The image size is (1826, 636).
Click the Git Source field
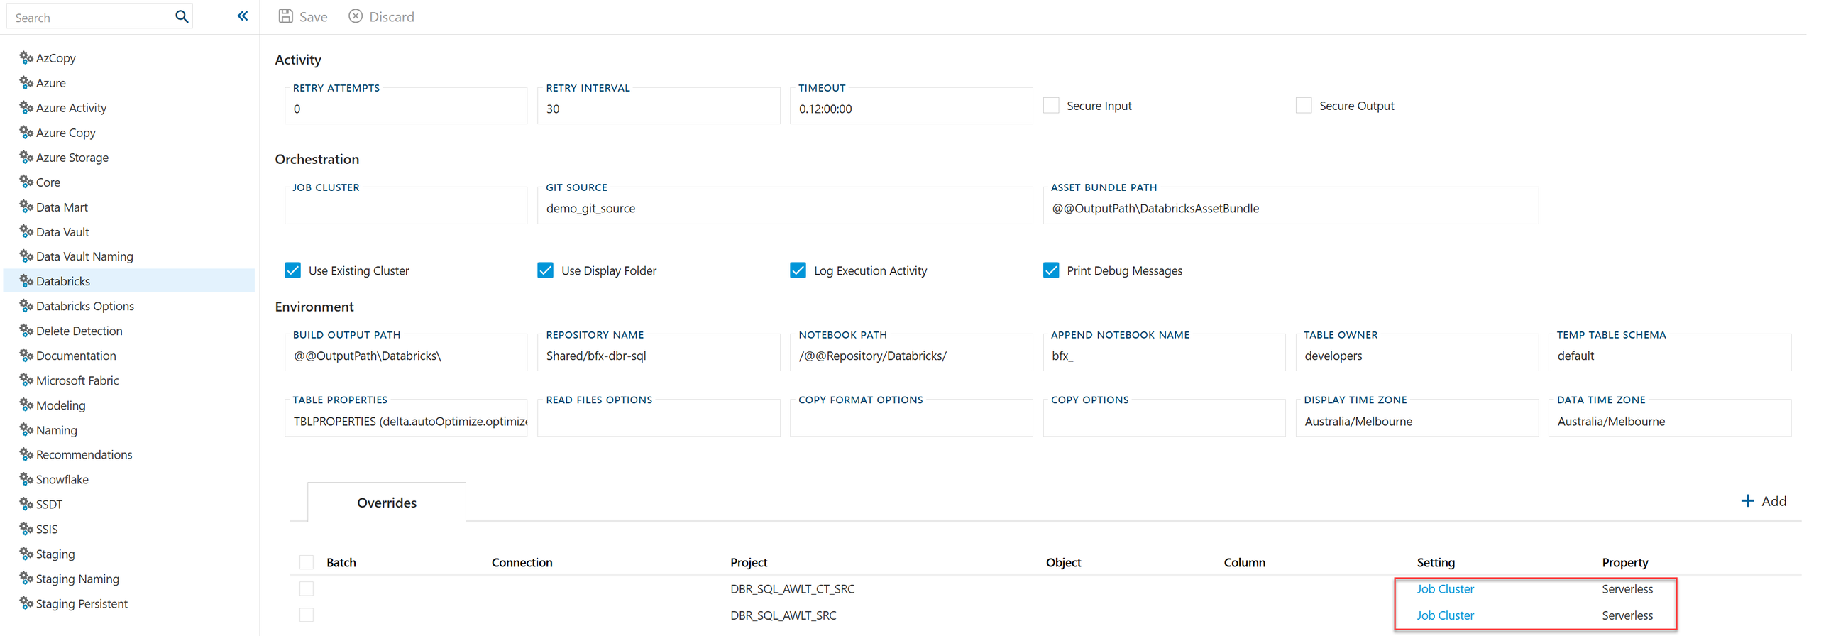[785, 205]
